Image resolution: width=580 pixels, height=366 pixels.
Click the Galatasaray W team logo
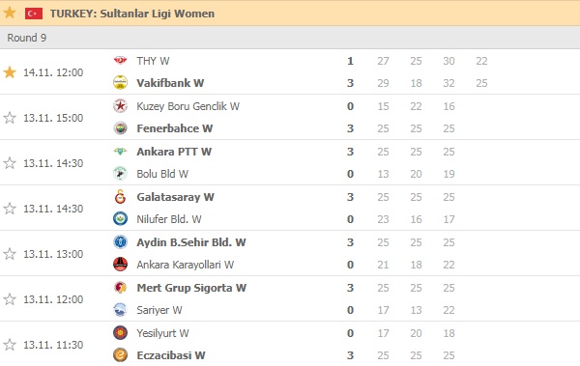(120, 197)
